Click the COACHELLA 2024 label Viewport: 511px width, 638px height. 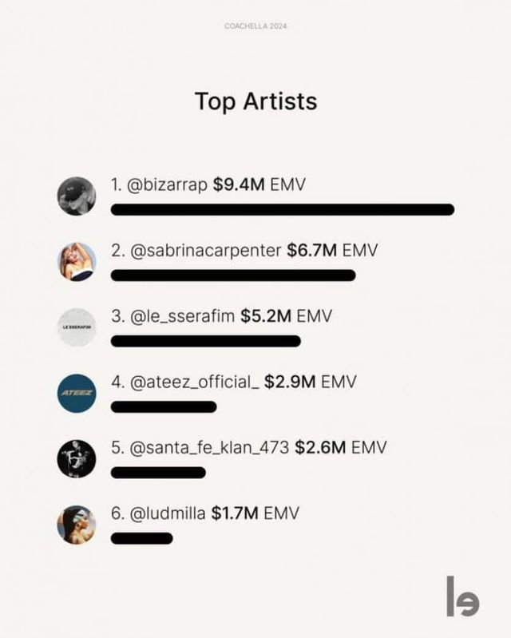point(255,26)
